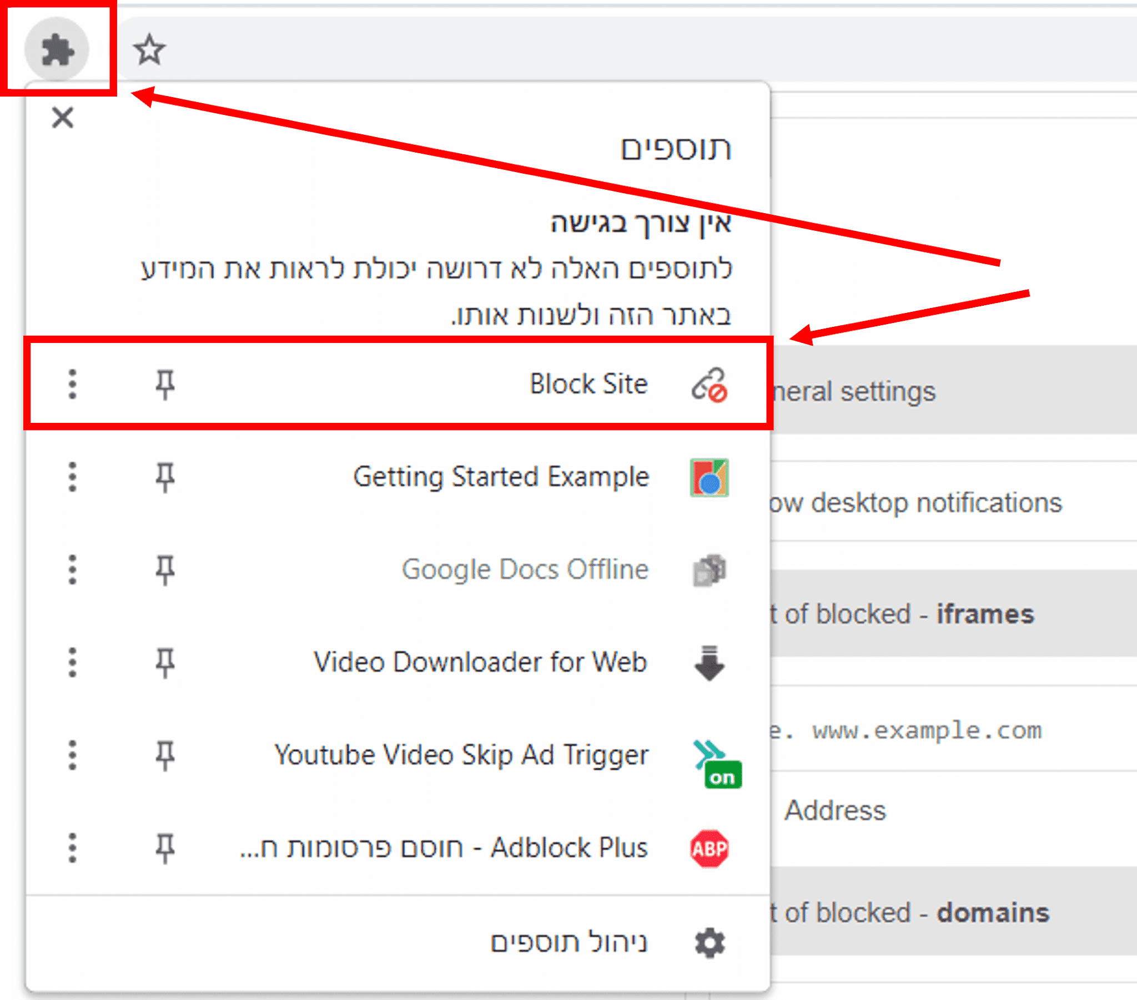This screenshot has height=1000, width=1137.
Task: Pin the Adblock Plus extension
Action: pyautogui.click(x=165, y=849)
